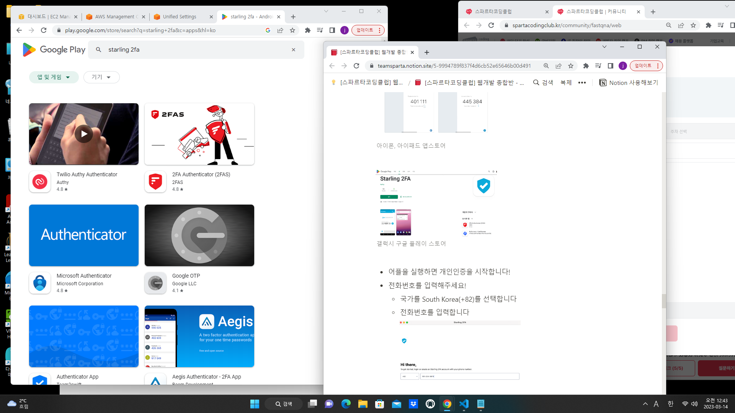Bookmark the Notion page with star
This screenshot has height=413, width=735.
click(571, 66)
